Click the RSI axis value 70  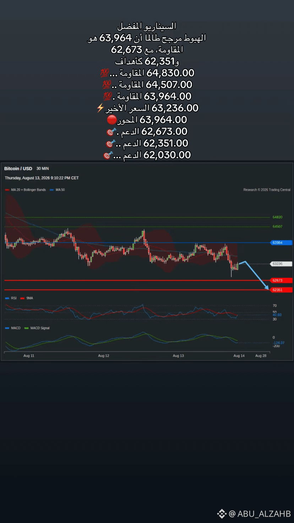point(274,306)
